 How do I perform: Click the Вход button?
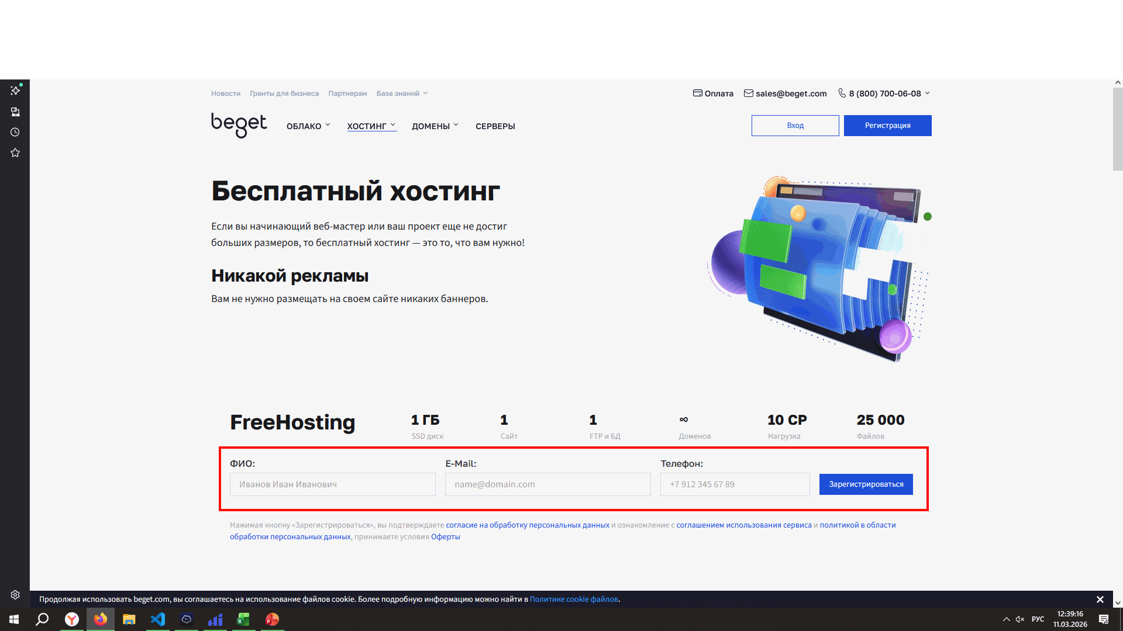click(795, 126)
